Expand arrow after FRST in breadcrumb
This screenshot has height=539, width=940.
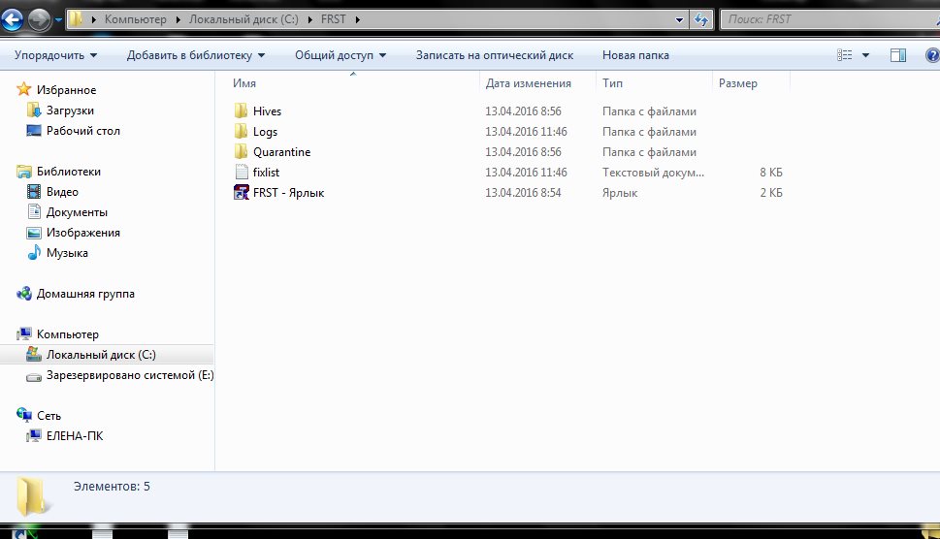pos(358,19)
